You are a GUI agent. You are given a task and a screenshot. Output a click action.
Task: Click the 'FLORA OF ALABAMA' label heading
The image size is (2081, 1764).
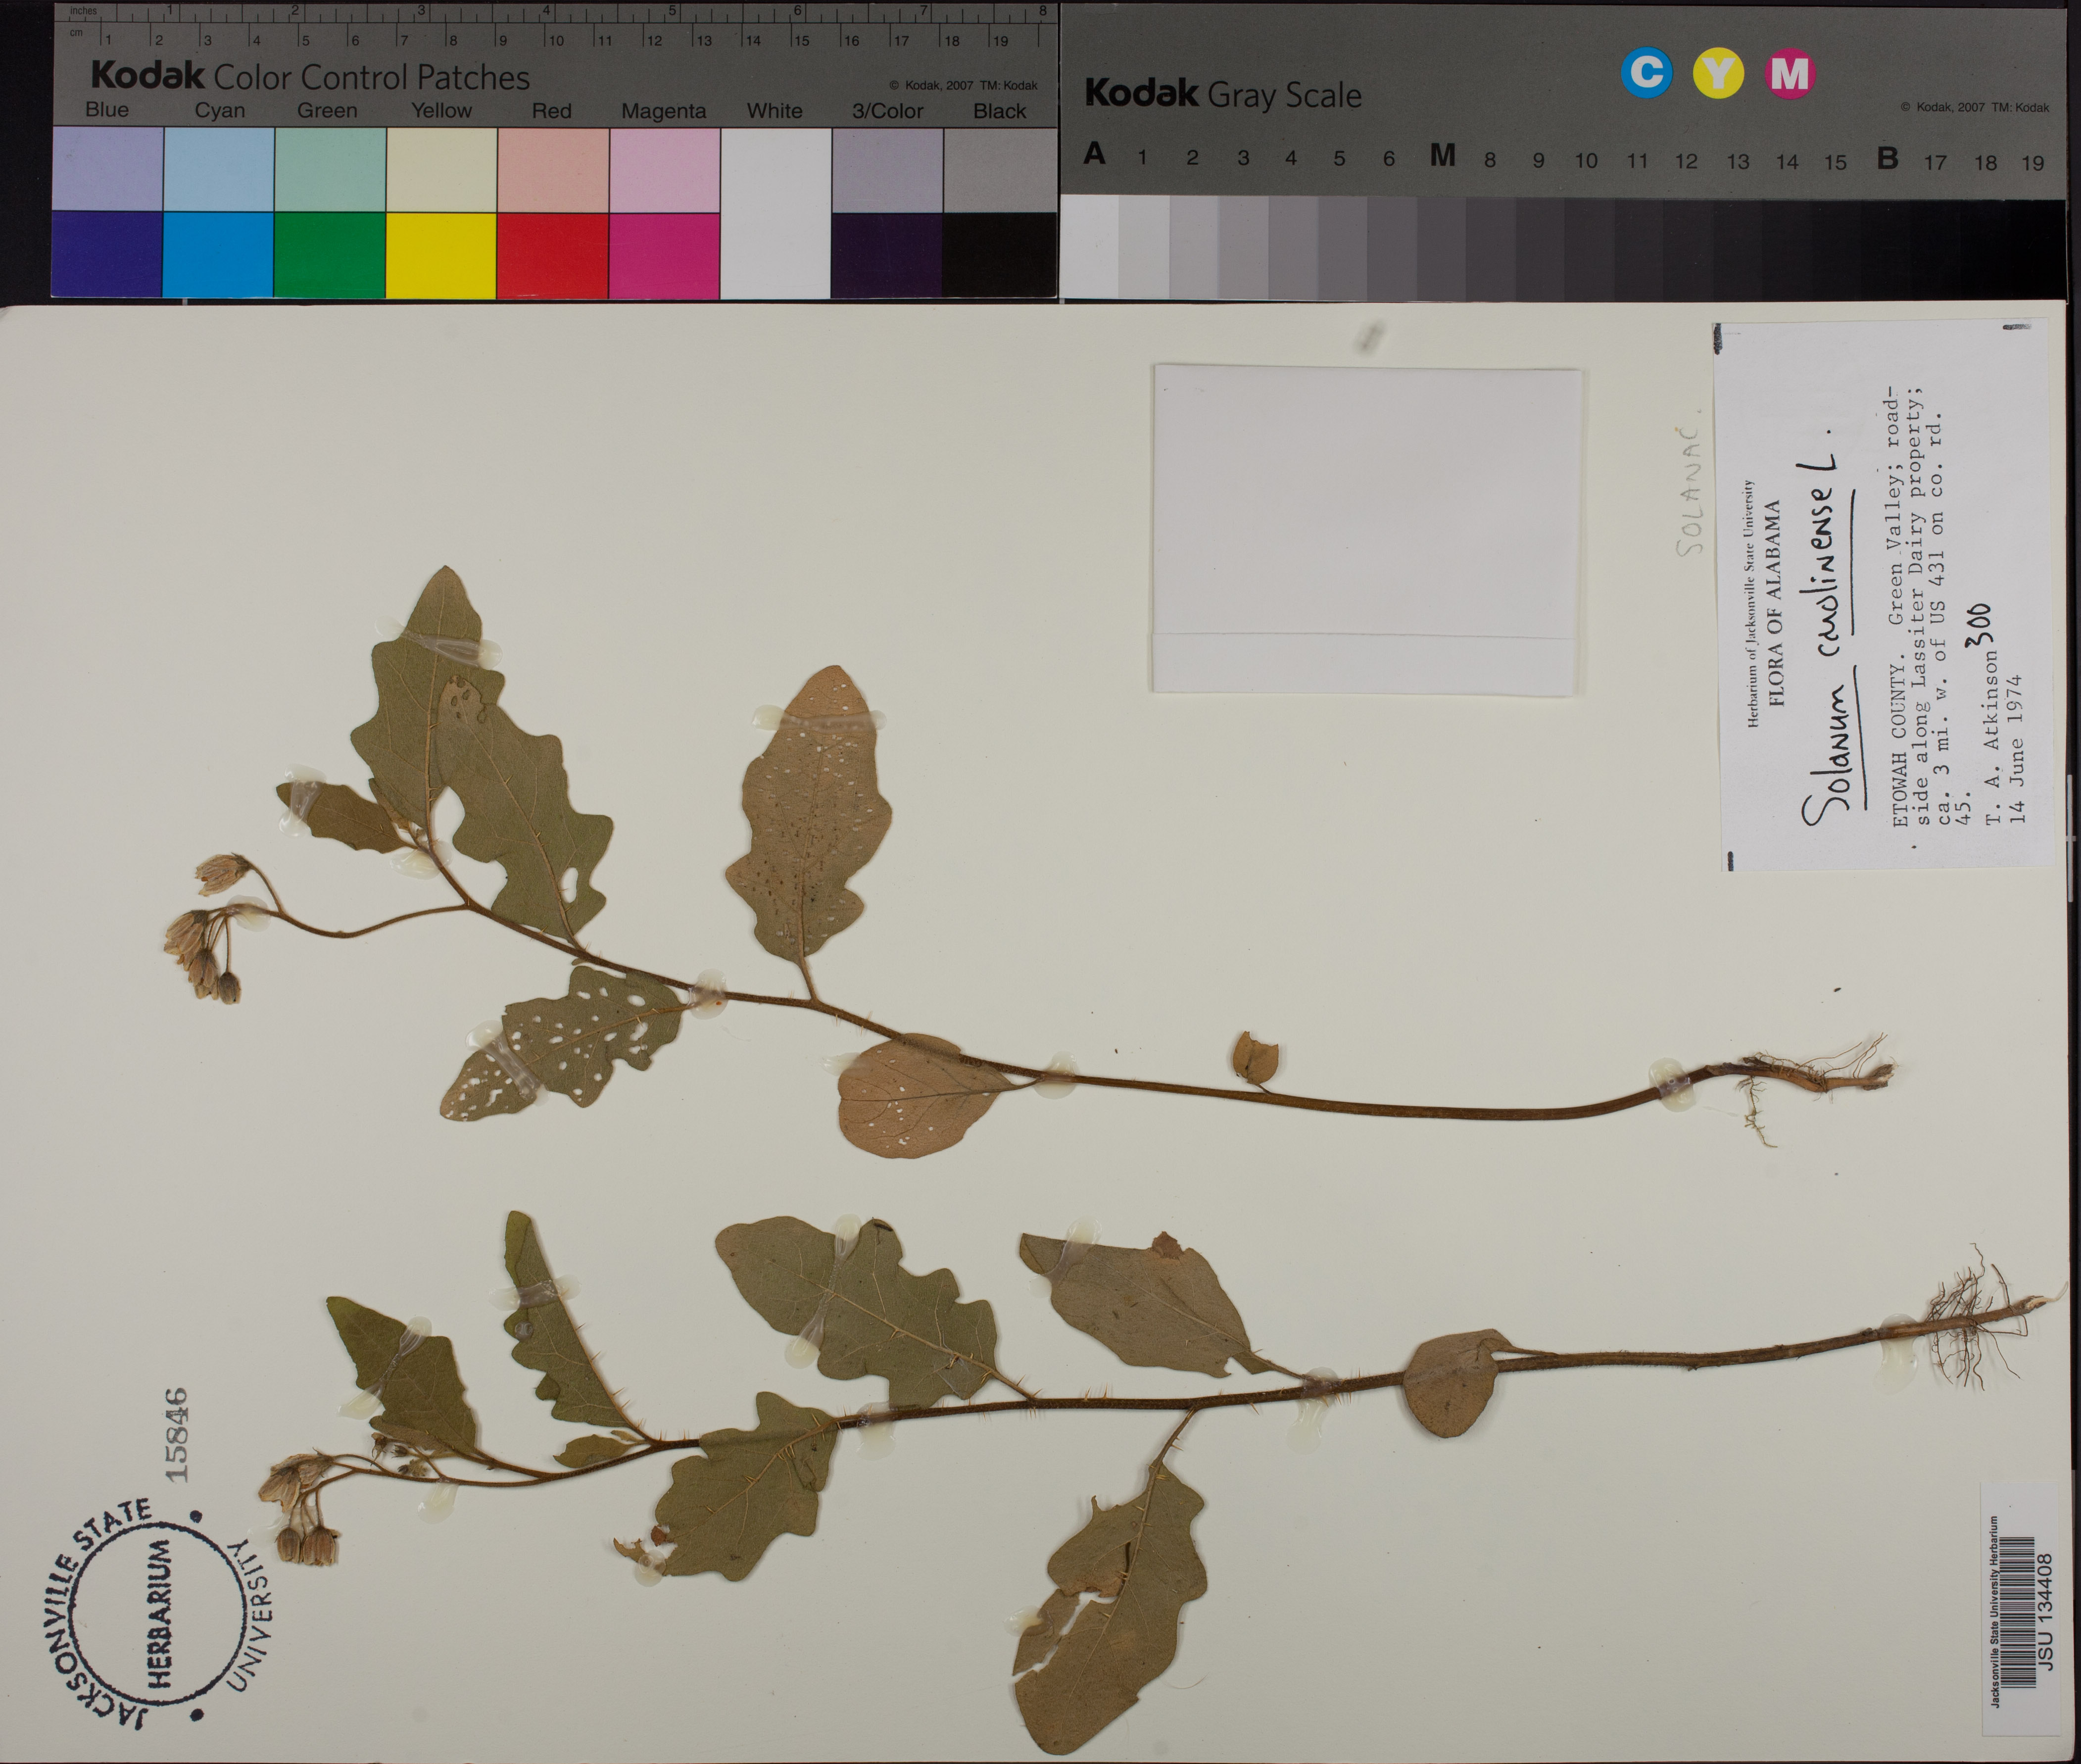(1776, 603)
